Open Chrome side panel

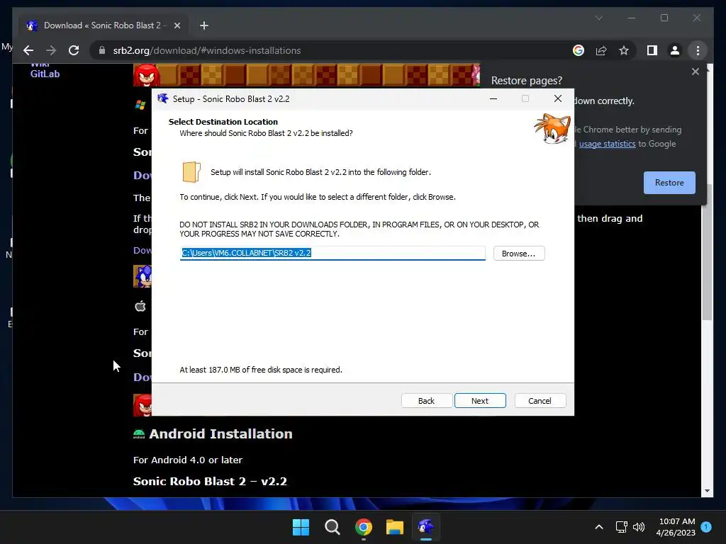coord(652,50)
